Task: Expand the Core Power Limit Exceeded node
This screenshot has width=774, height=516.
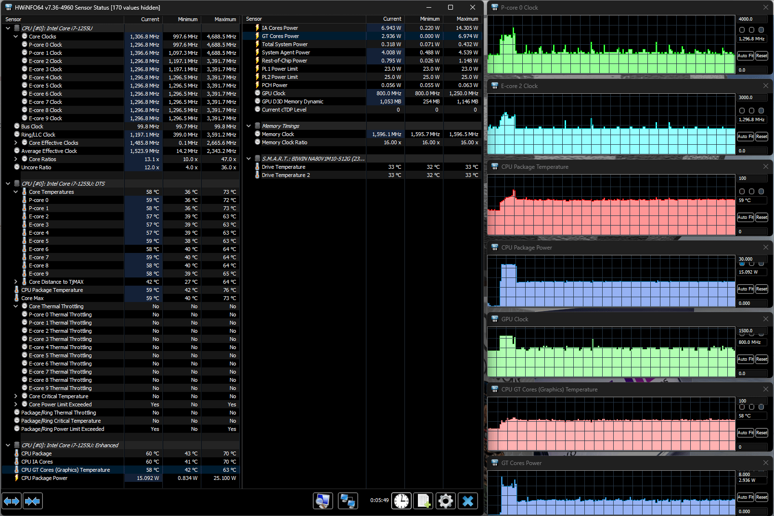Action: click(x=15, y=404)
